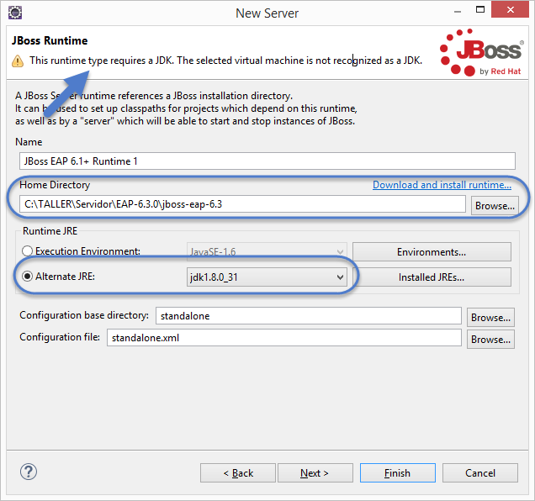This screenshot has width=535, height=501.
Task: Open the Environments dialog button
Action: point(432,252)
